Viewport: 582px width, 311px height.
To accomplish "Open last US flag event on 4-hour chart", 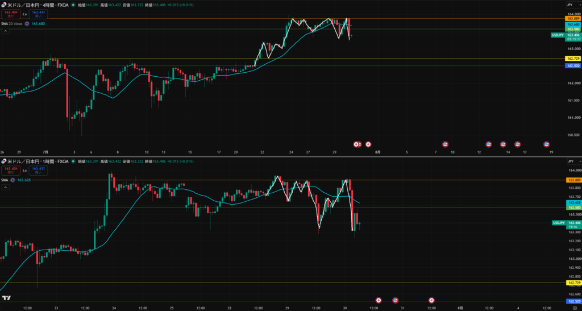I will point(546,144).
